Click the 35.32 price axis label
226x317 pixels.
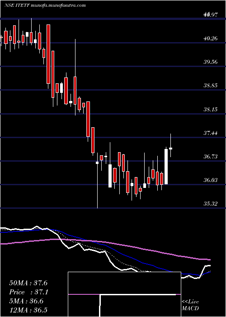211,203
